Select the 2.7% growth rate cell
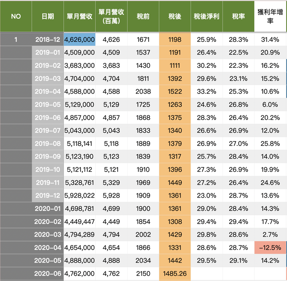 click(270, 234)
